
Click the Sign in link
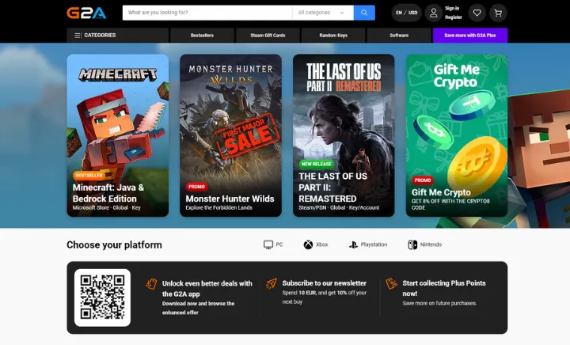pyautogui.click(x=452, y=9)
